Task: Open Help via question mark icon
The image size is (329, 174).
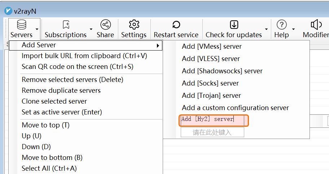Action: [x=281, y=25]
